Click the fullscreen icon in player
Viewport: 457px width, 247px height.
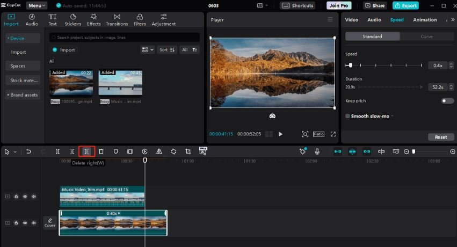tap(333, 134)
